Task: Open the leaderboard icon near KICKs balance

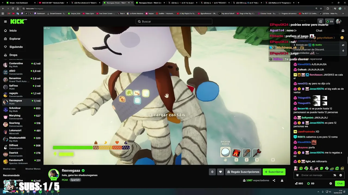Action: pyautogui.click(x=321, y=21)
